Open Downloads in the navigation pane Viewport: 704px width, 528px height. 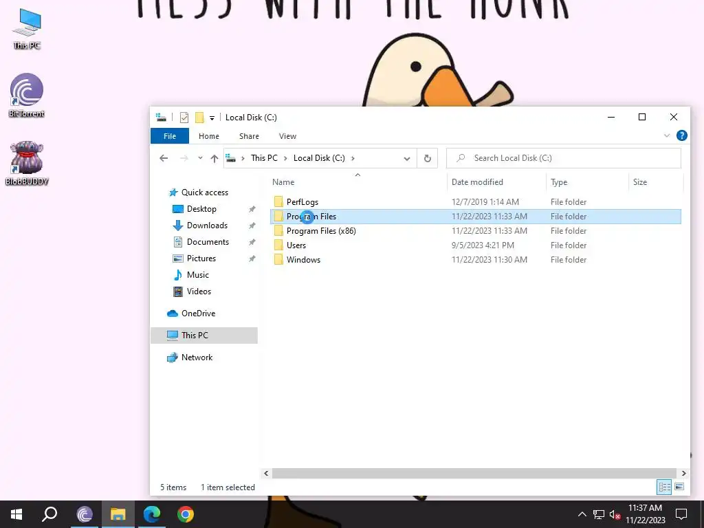tap(207, 225)
